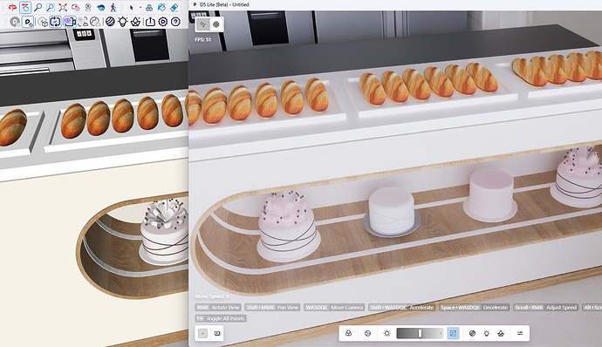
Task: Click the highlighted D5 Lite launch icon
Action: point(28,22)
